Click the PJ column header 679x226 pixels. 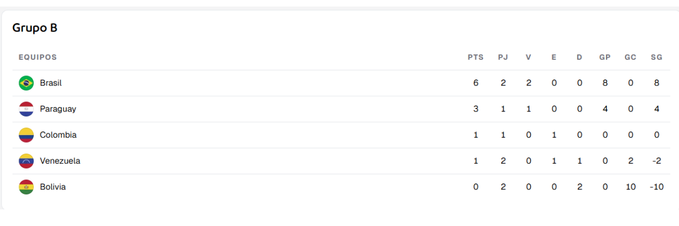click(x=503, y=57)
